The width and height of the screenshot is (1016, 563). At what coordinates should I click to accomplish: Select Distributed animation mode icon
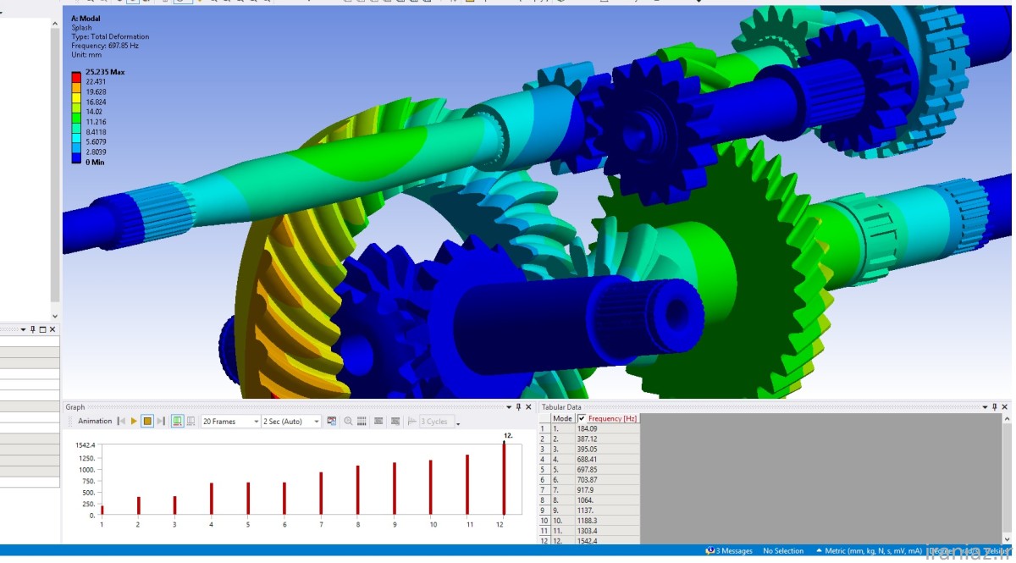(177, 422)
